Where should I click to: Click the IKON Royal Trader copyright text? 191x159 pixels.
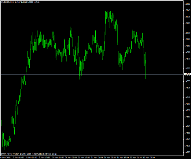pyautogui.click(x=29, y=154)
